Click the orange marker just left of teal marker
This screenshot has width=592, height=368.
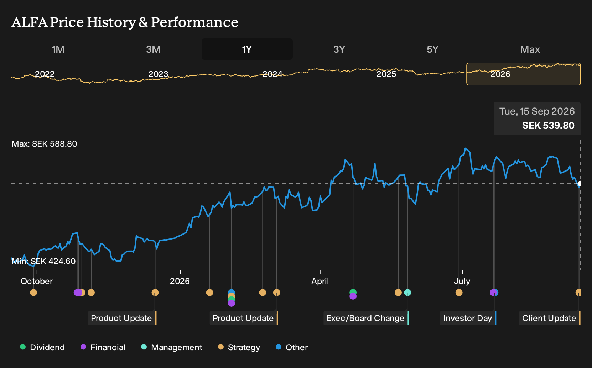(398, 293)
